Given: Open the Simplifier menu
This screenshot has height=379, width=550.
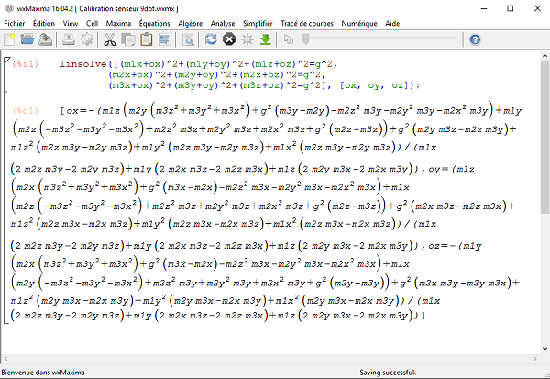Looking at the screenshot, I should [x=258, y=24].
